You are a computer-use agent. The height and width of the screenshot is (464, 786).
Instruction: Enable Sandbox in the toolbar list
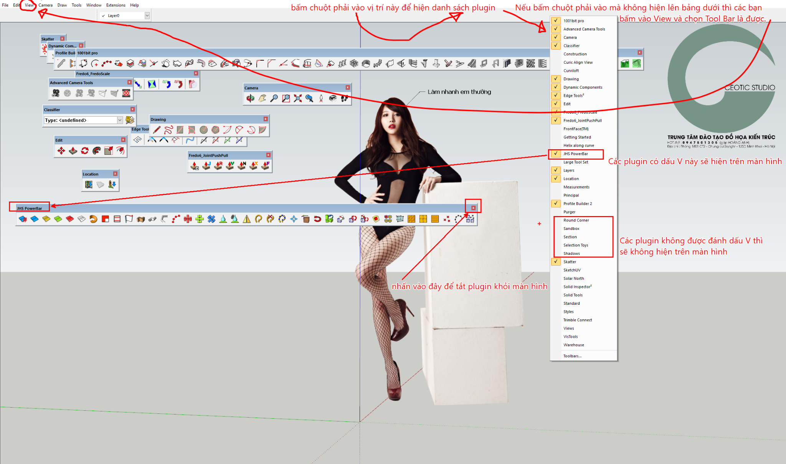(x=583, y=229)
